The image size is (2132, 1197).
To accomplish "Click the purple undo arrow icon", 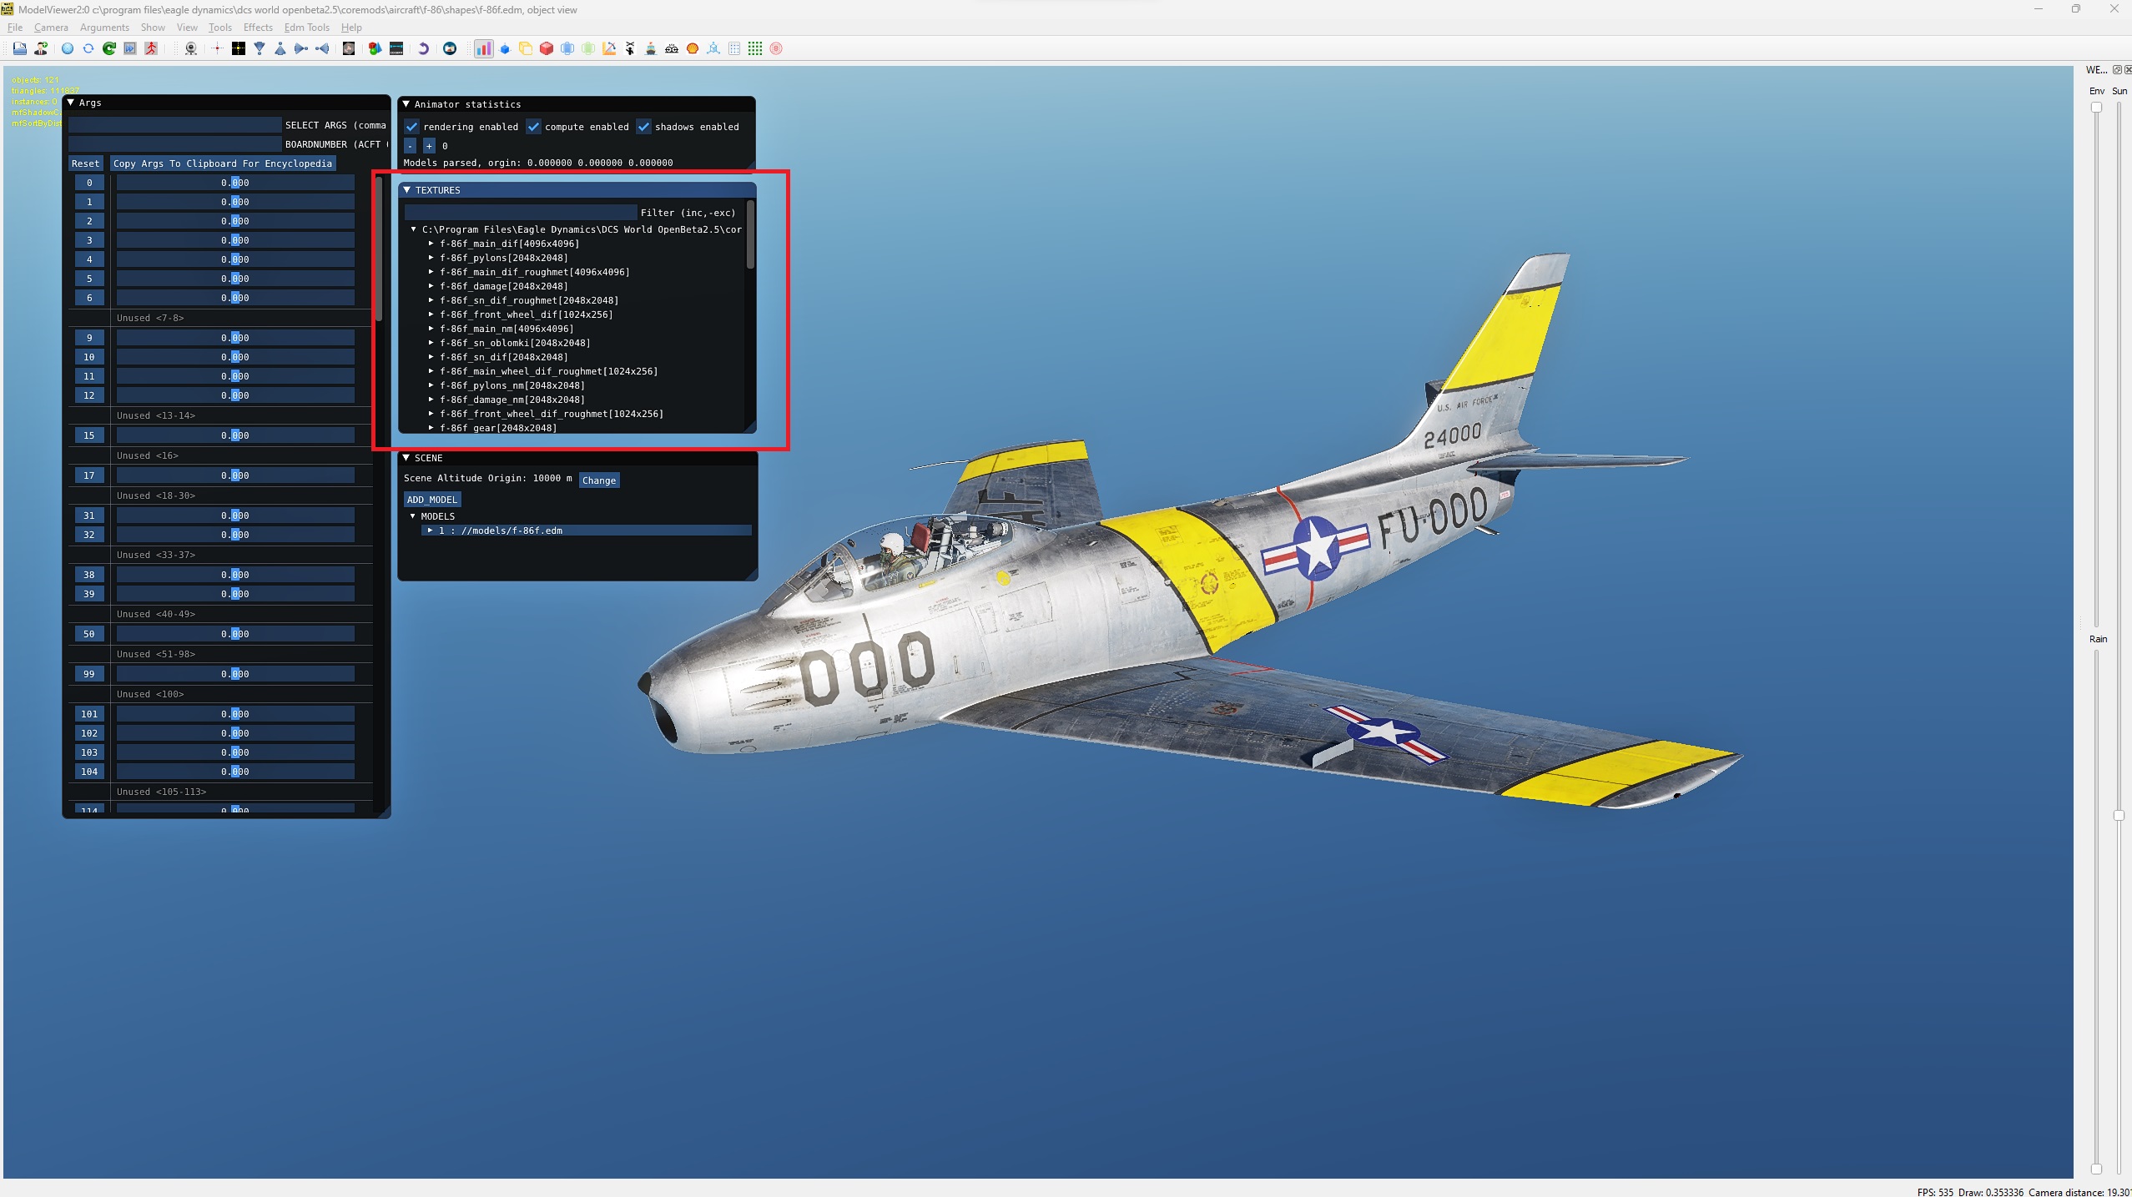I will click(x=423, y=48).
